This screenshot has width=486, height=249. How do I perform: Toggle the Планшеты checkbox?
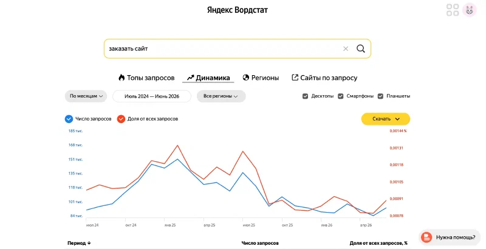pyautogui.click(x=381, y=96)
